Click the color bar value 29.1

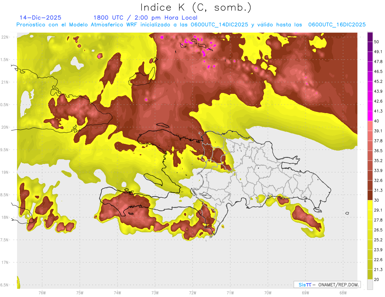pyautogui.click(x=378, y=210)
